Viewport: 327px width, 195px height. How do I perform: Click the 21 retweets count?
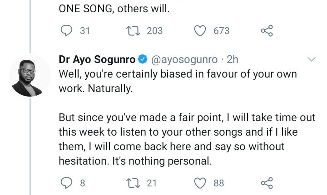click(x=152, y=182)
